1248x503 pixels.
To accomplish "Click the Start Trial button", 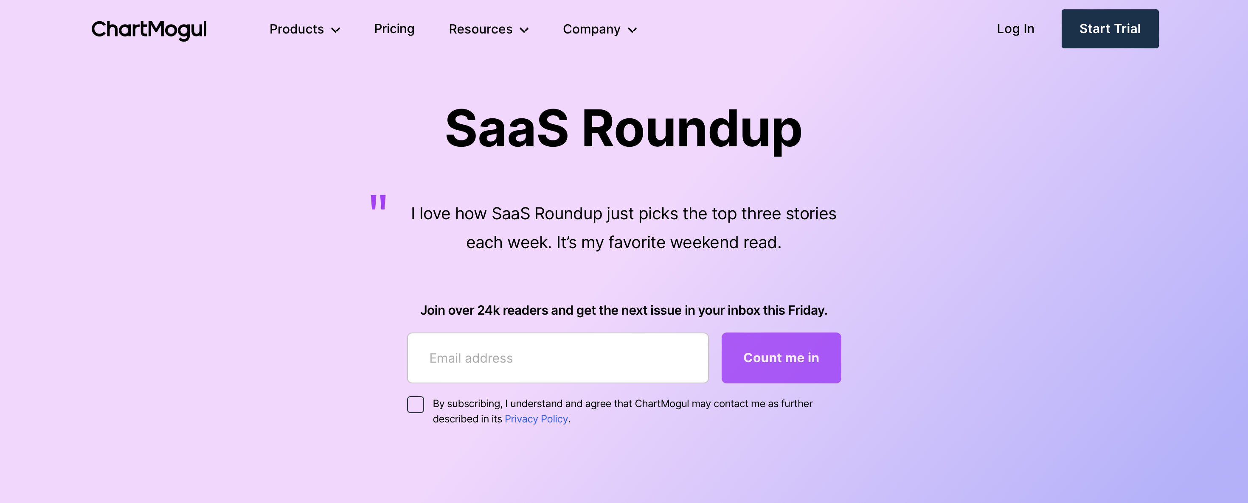I will point(1110,28).
